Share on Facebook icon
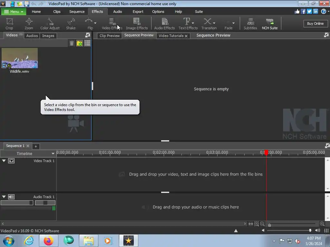The height and width of the screenshot is (247, 330). coord(303,12)
